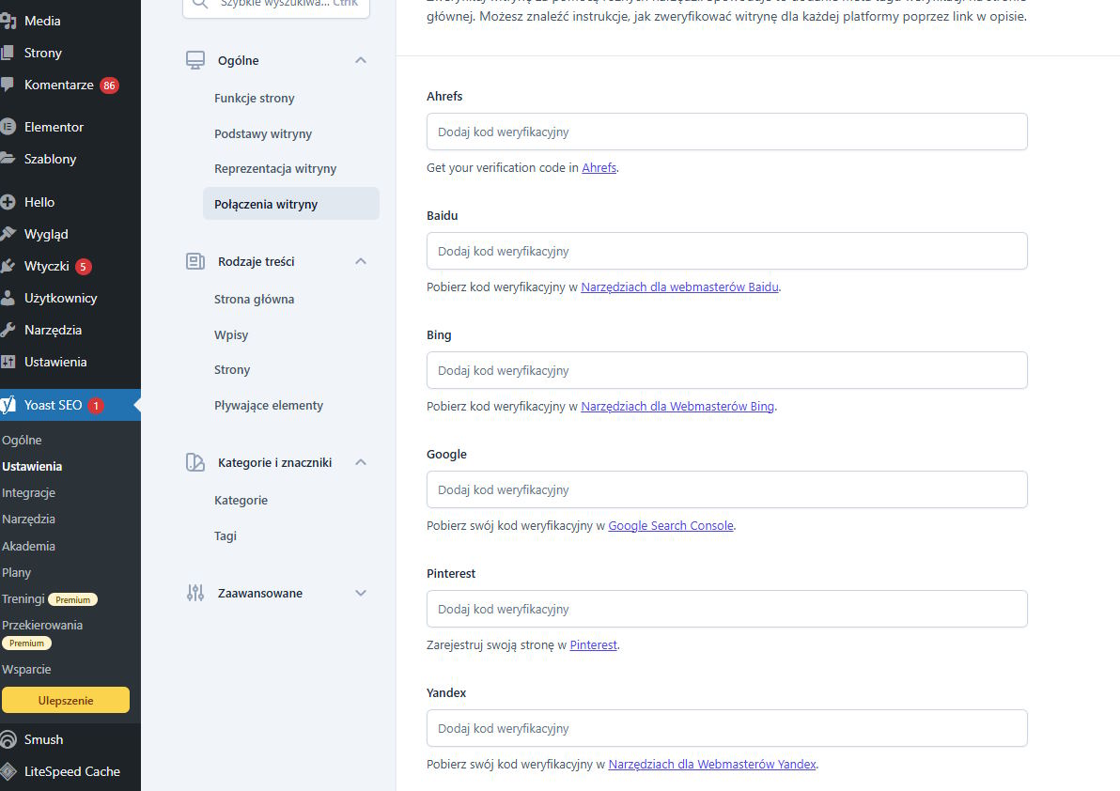Viewport: 1120px width, 791px height.
Task: Click the Ahrefs verification code field
Action: pos(726,132)
